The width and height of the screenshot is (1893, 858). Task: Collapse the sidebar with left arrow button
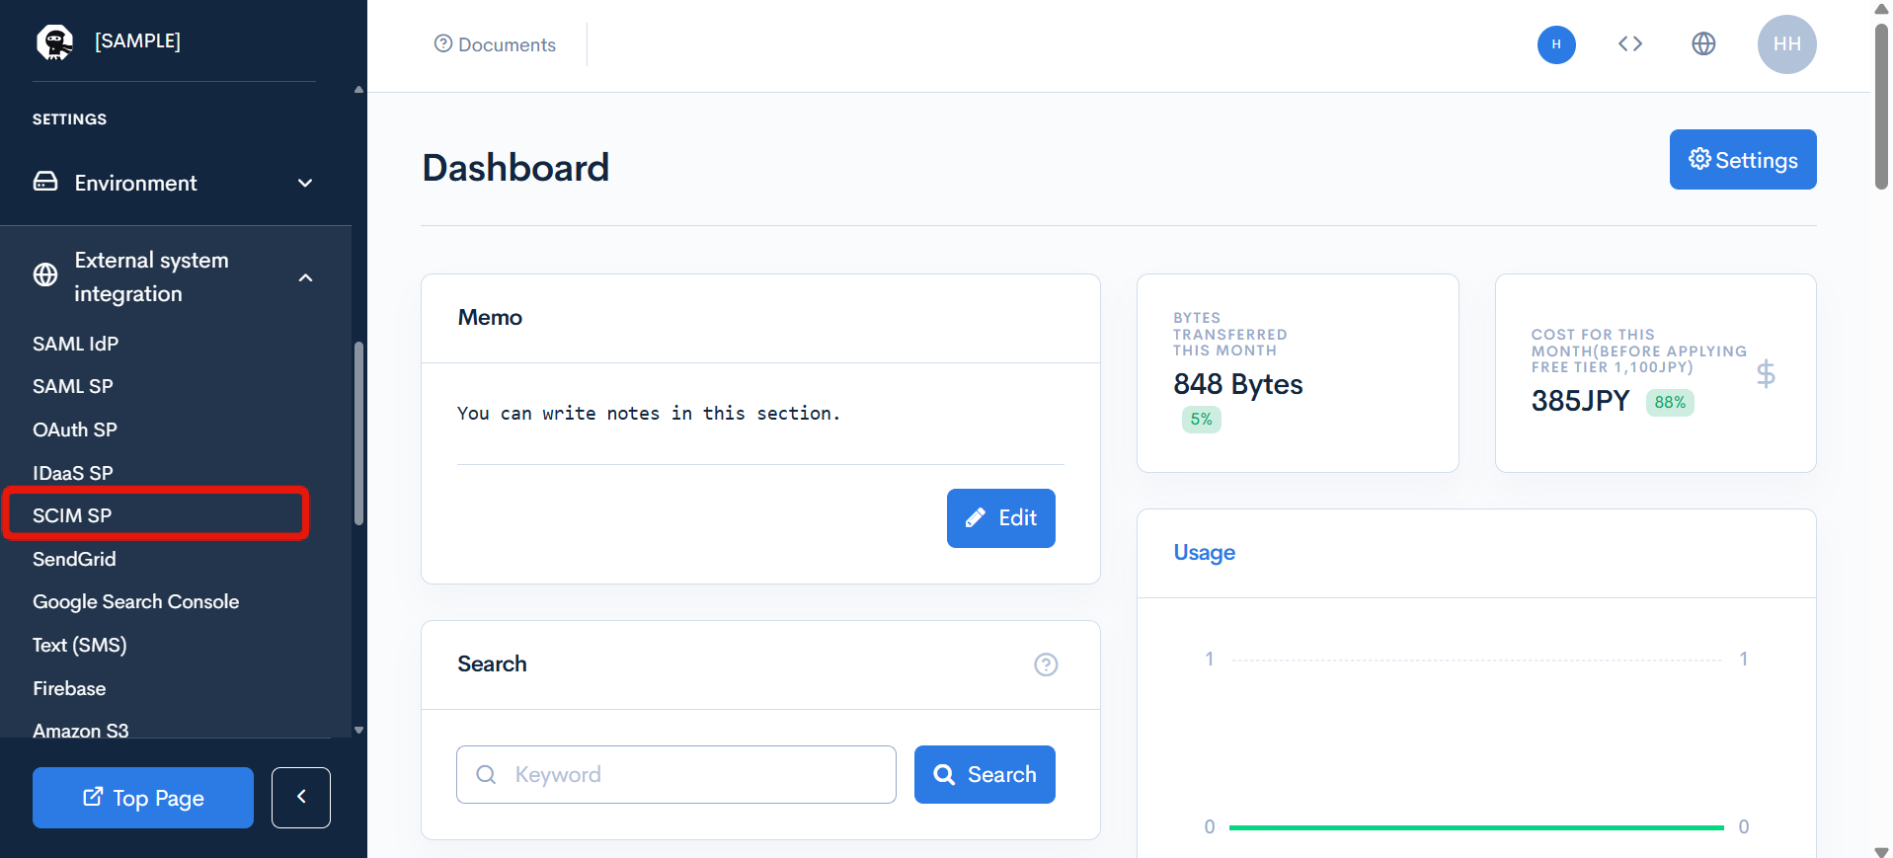coord(300,797)
